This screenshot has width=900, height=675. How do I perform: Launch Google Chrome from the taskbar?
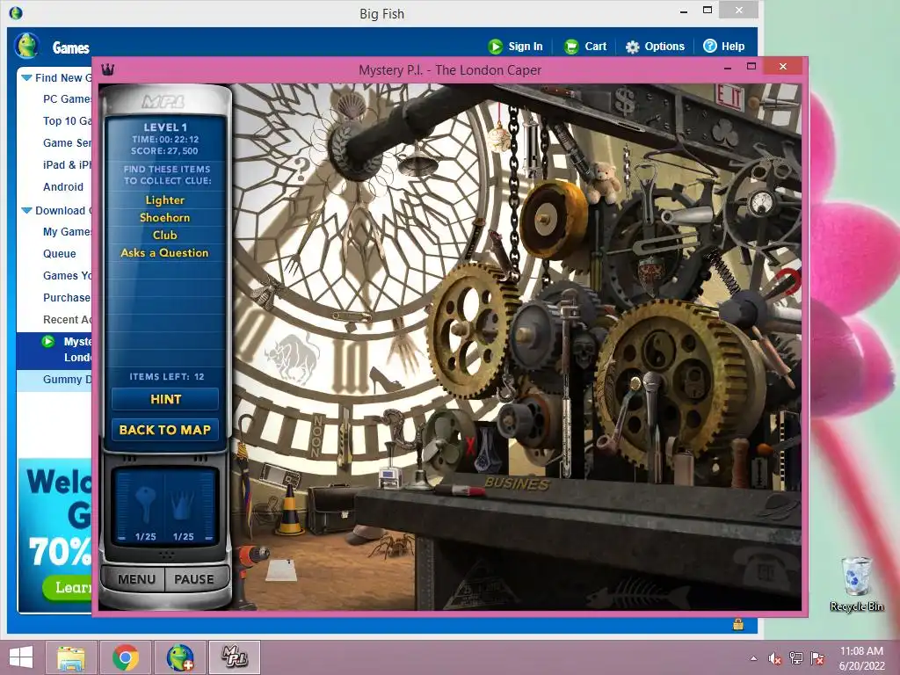(126, 657)
